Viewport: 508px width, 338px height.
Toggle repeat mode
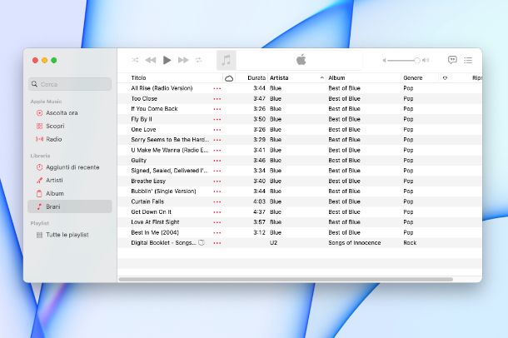pyautogui.click(x=198, y=60)
